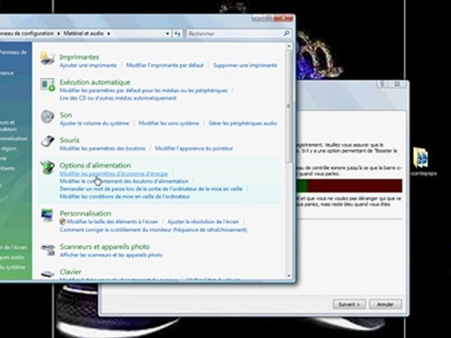Screen dimensions: 451x338
Task: Click Modifier les paramètres des boutons
Action: tap(103, 148)
